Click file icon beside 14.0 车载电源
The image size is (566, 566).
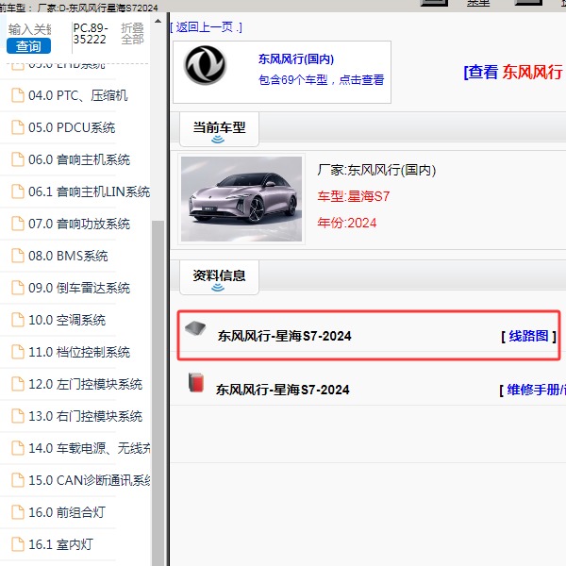(x=18, y=448)
